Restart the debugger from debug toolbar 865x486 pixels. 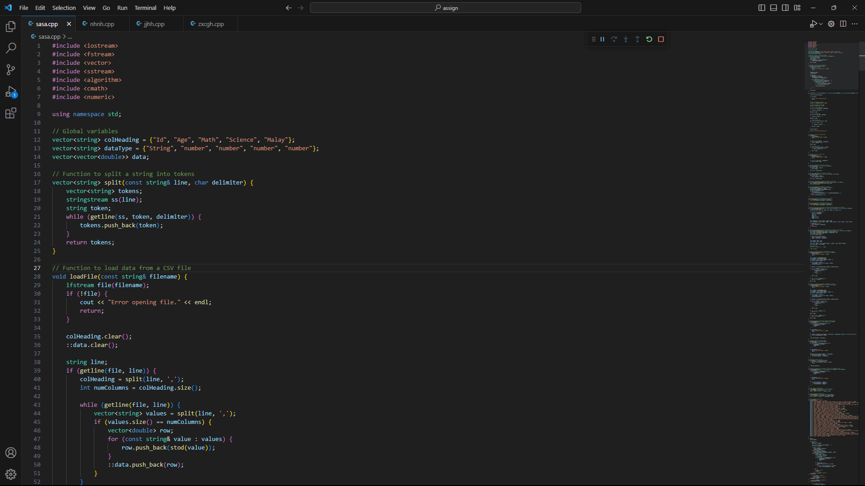click(x=649, y=40)
